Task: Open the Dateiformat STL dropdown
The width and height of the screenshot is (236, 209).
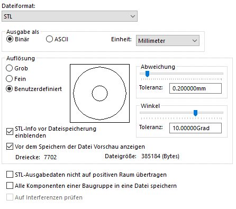Action: pyautogui.click(x=69, y=16)
